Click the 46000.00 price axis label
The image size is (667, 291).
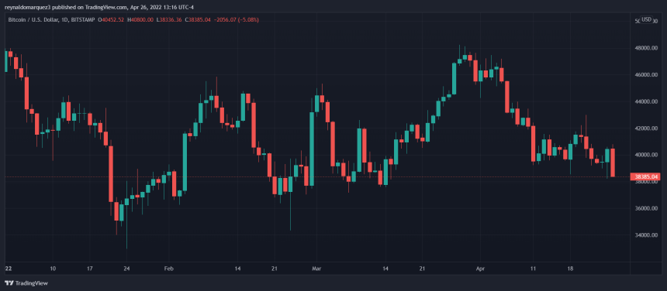(x=646, y=75)
